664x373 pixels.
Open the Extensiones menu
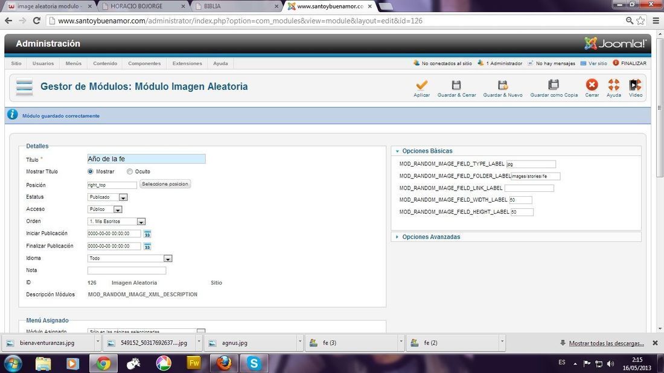187,63
